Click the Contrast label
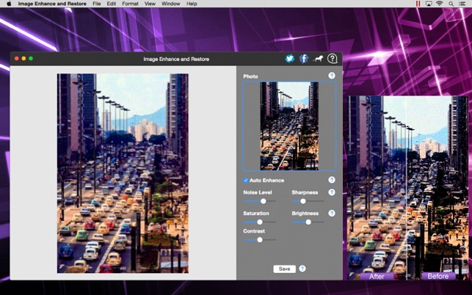Screen dimensions: 472x295 pos(254,231)
